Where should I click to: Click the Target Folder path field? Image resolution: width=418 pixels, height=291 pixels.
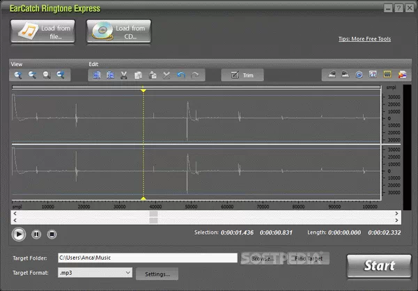click(148, 258)
